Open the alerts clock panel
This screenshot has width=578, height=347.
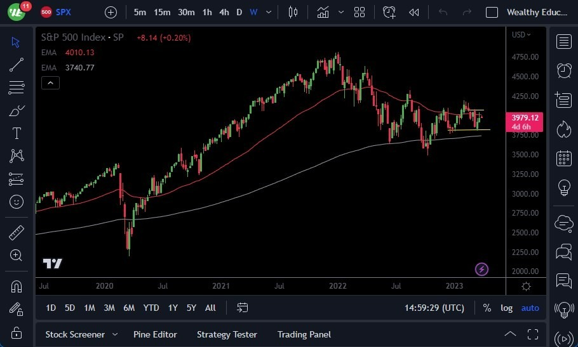tap(564, 70)
